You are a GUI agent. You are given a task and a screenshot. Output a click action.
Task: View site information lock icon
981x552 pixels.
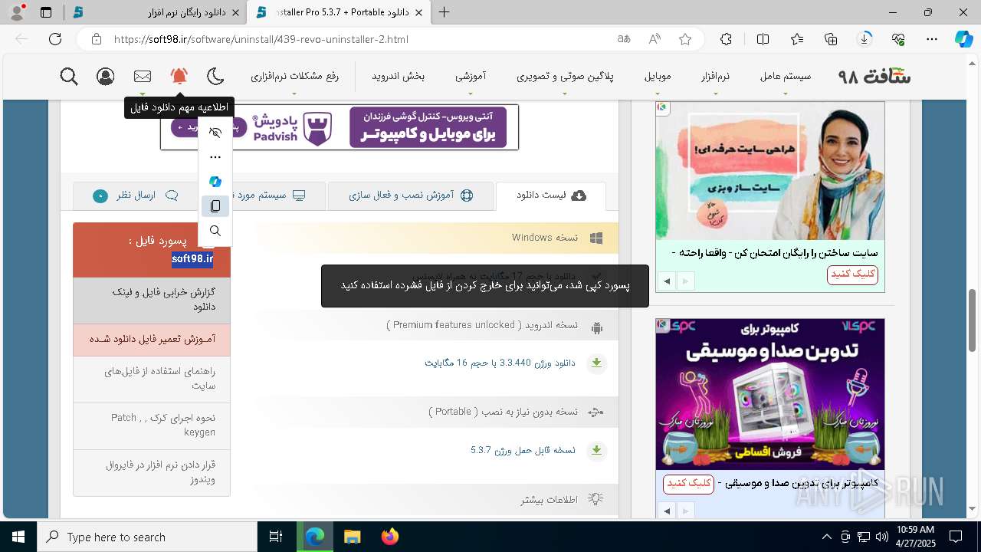point(96,39)
